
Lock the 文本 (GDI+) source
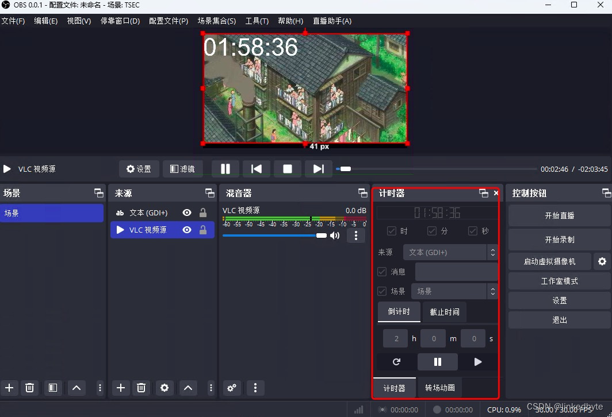[203, 213]
